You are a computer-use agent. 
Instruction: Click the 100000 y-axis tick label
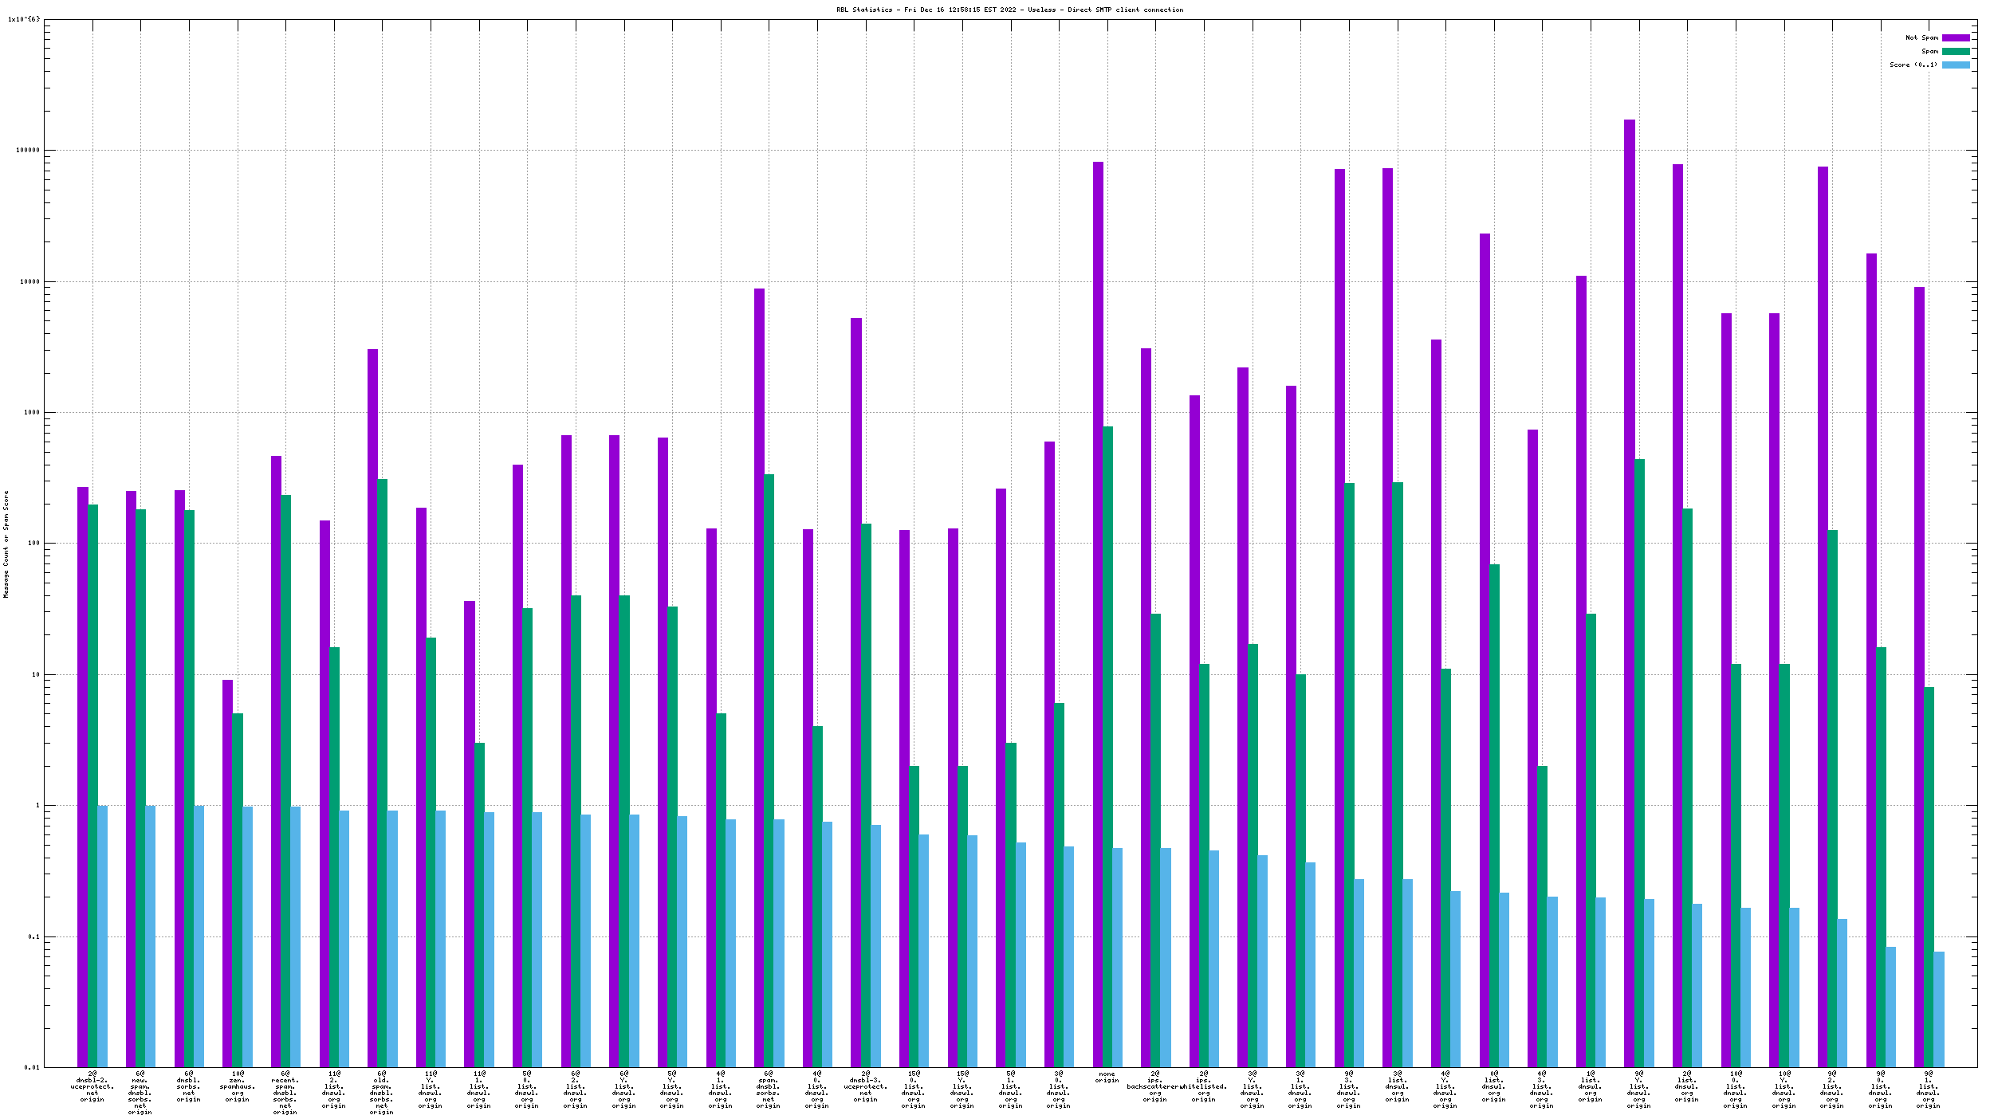coord(28,150)
